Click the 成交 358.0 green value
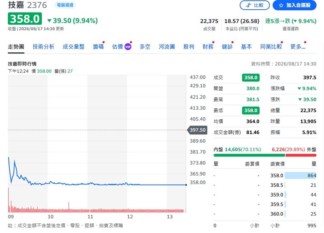Image resolution: width=324 pixels, height=233 pixels. 251,78
